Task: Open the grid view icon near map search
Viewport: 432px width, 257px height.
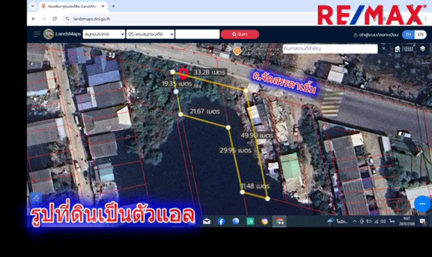Action: 409,49
